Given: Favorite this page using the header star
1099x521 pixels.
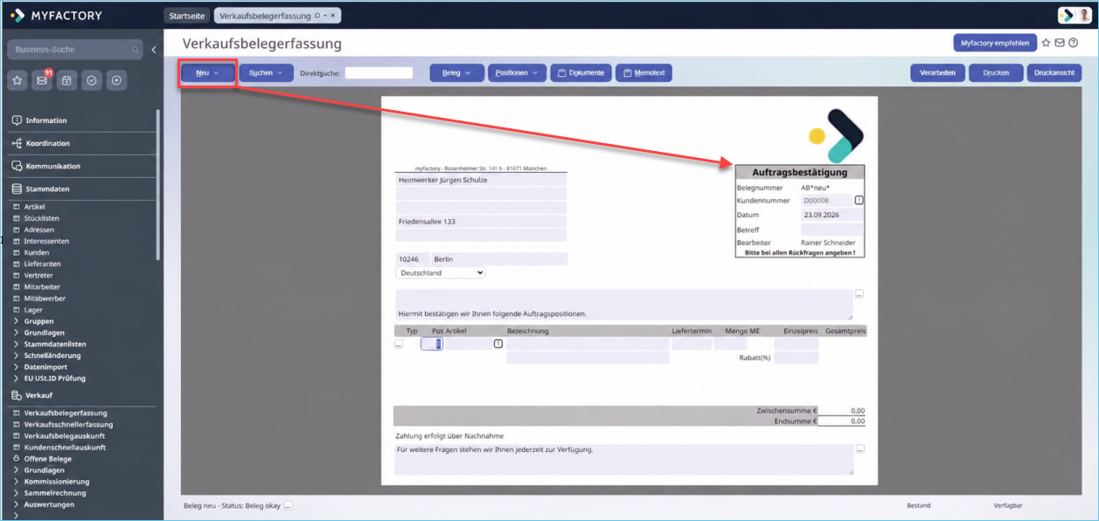Looking at the screenshot, I should pos(1046,43).
